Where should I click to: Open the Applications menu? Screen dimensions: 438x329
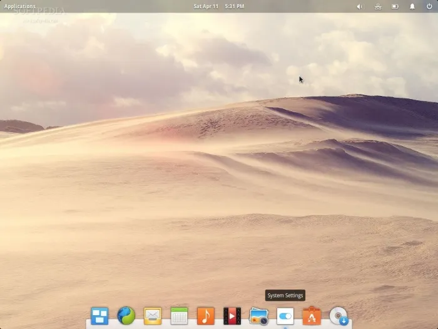20,6
